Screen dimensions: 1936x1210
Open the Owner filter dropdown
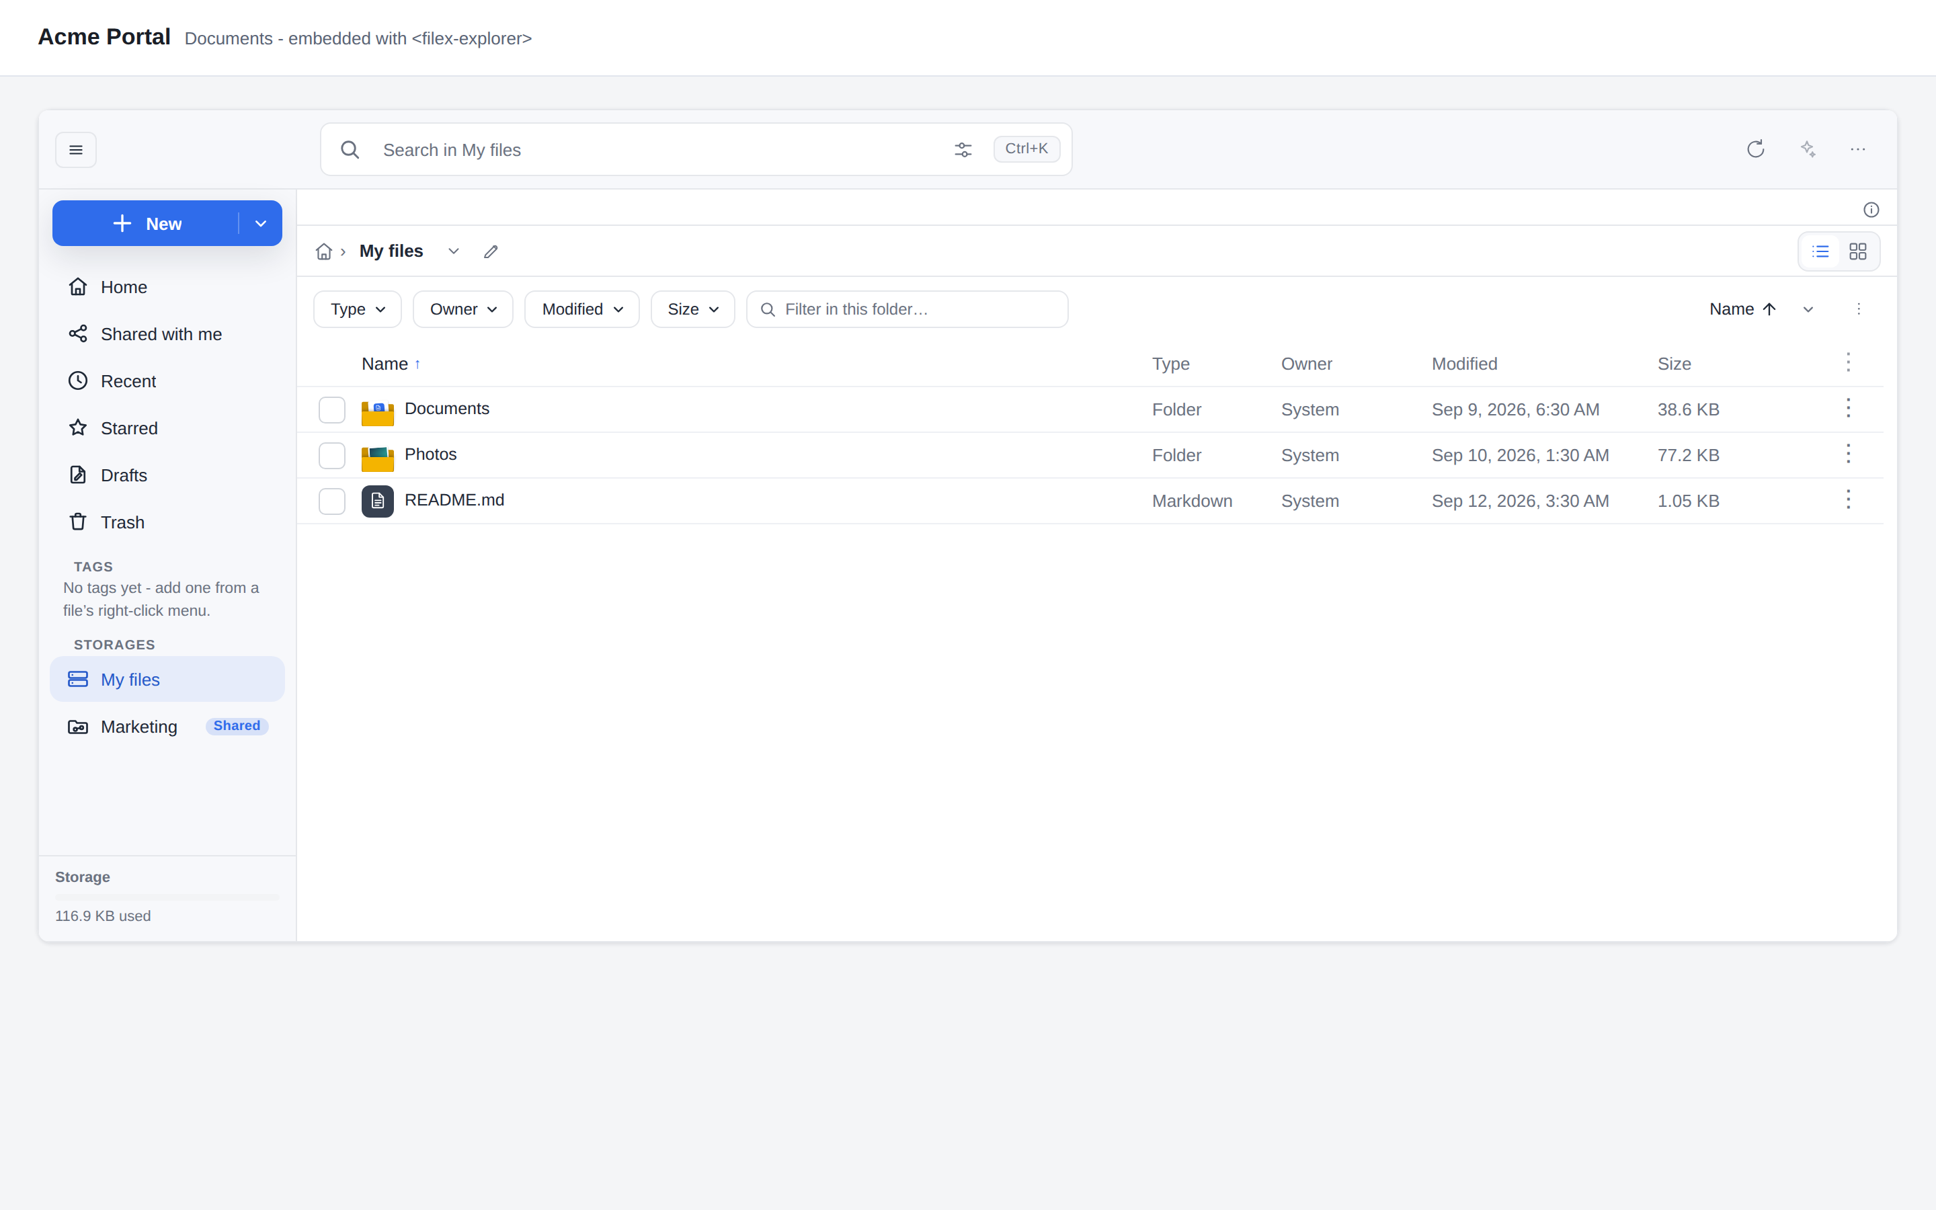(463, 309)
